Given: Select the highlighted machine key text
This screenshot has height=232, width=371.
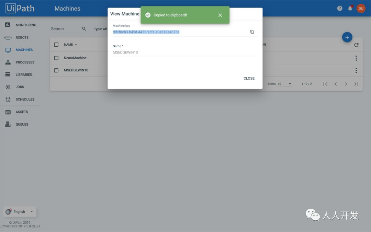Looking at the screenshot, I should (146, 32).
